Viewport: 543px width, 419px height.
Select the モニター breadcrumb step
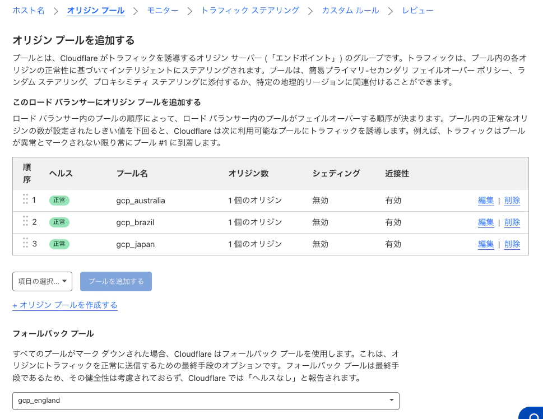163,10
